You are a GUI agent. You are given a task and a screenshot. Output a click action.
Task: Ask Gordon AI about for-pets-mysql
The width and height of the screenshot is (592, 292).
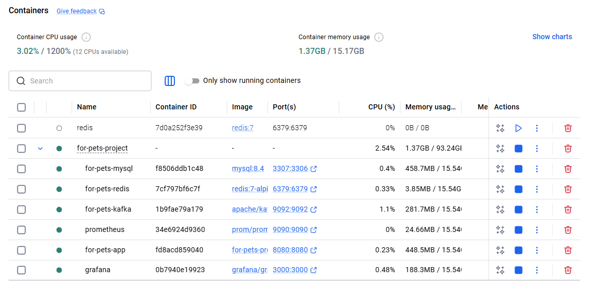point(500,169)
